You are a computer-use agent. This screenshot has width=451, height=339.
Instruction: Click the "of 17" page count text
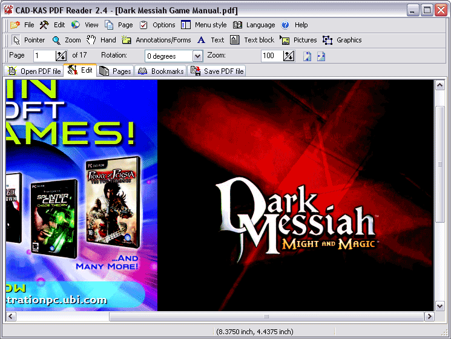pyautogui.click(x=79, y=55)
